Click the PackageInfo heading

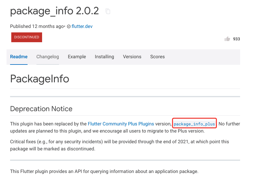pyautogui.click(x=40, y=79)
